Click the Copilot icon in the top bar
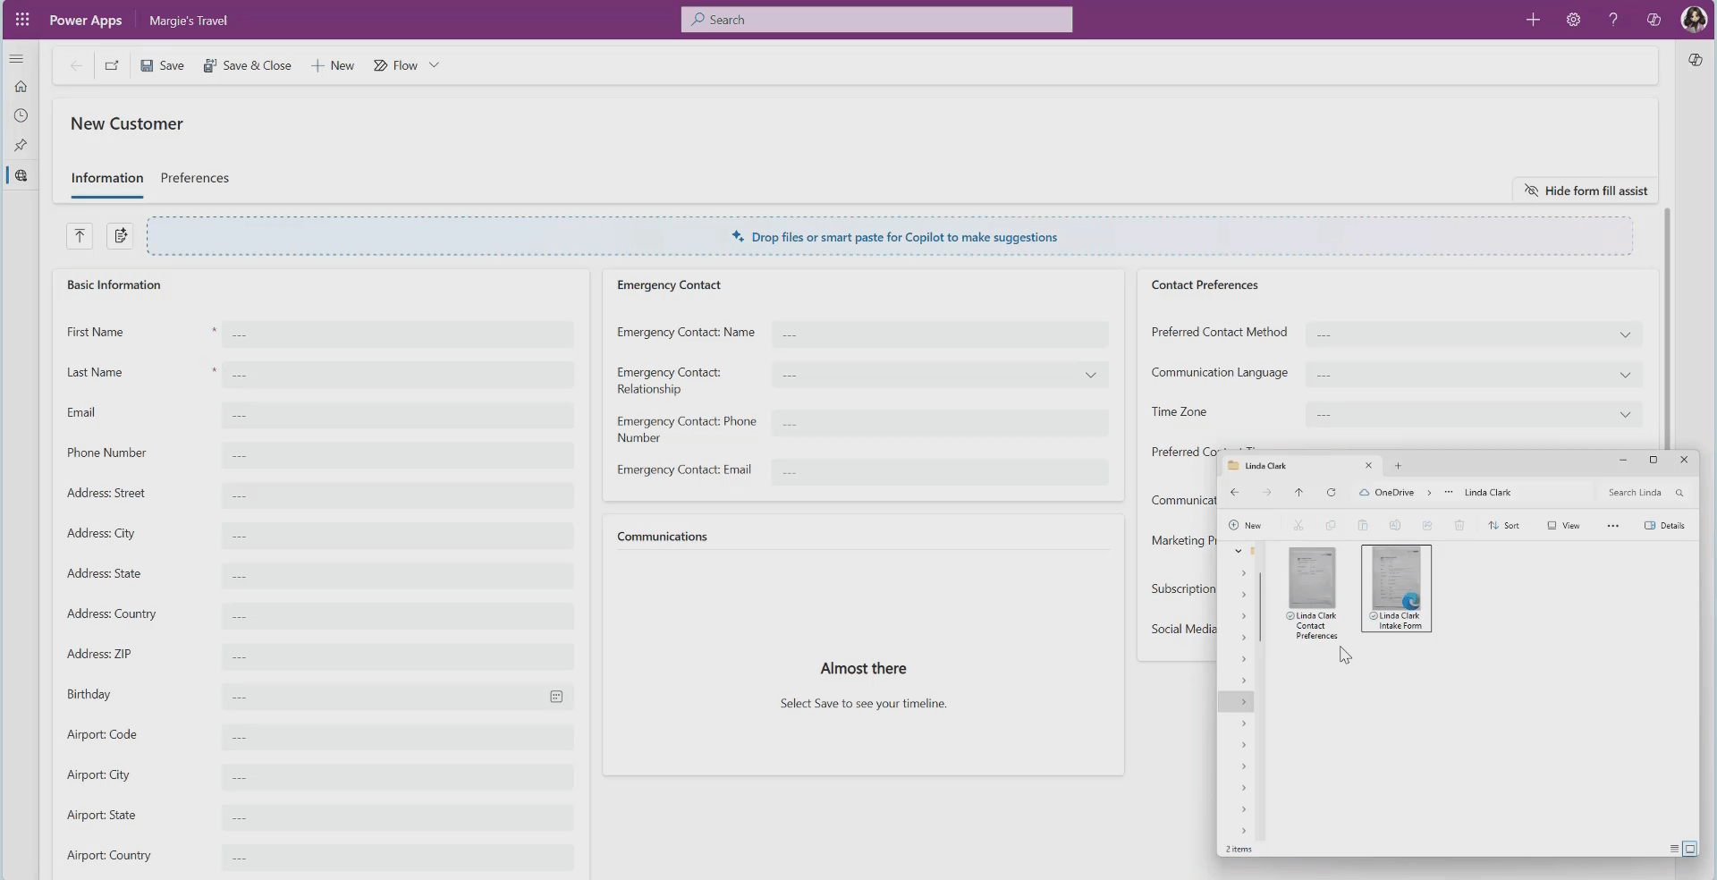This screenshot has width=1717, height=880. pyautogui.click(x=1653, y=20)
